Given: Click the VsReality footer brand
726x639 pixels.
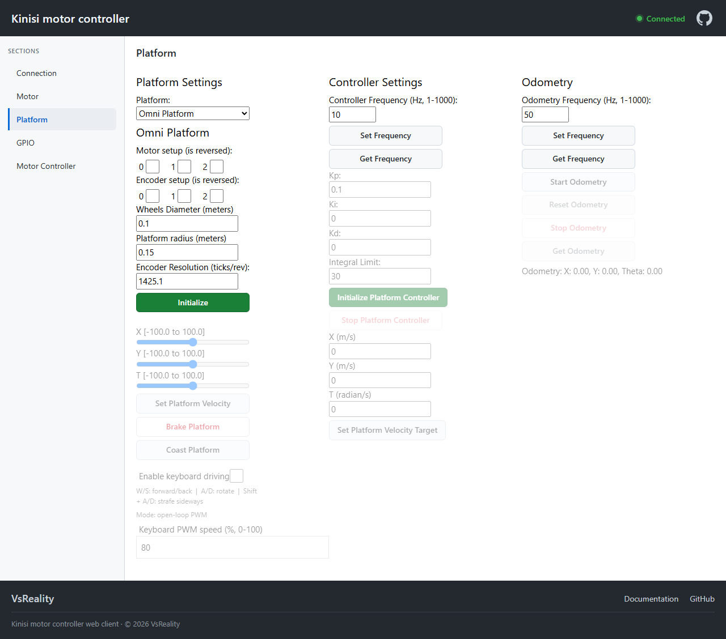Looking at the screenshot, I should click(x=33, y=599).
